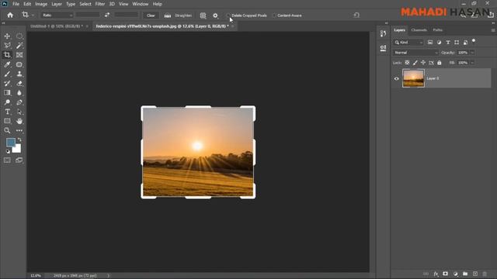Select the Magic Wand tool

19,46
